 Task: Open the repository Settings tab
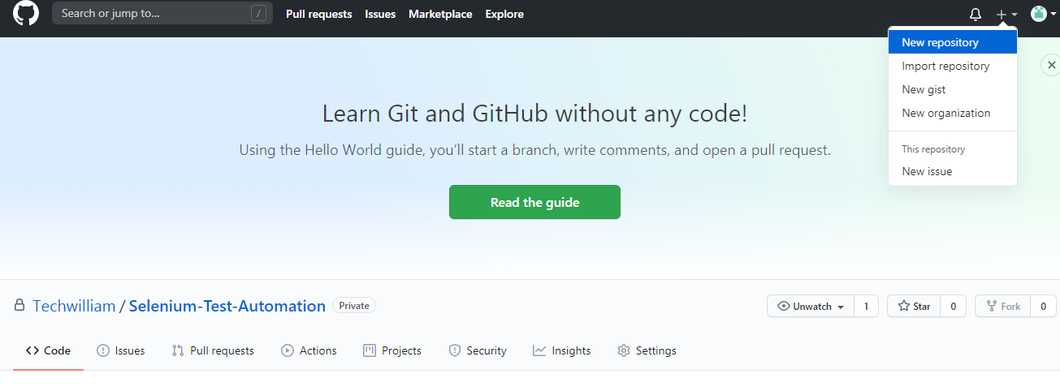647,350
